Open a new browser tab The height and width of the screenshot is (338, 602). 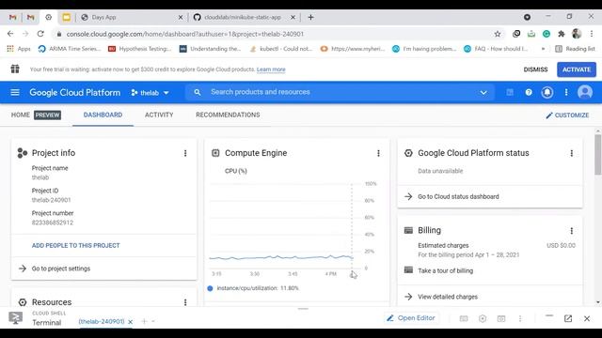(311, 17)
